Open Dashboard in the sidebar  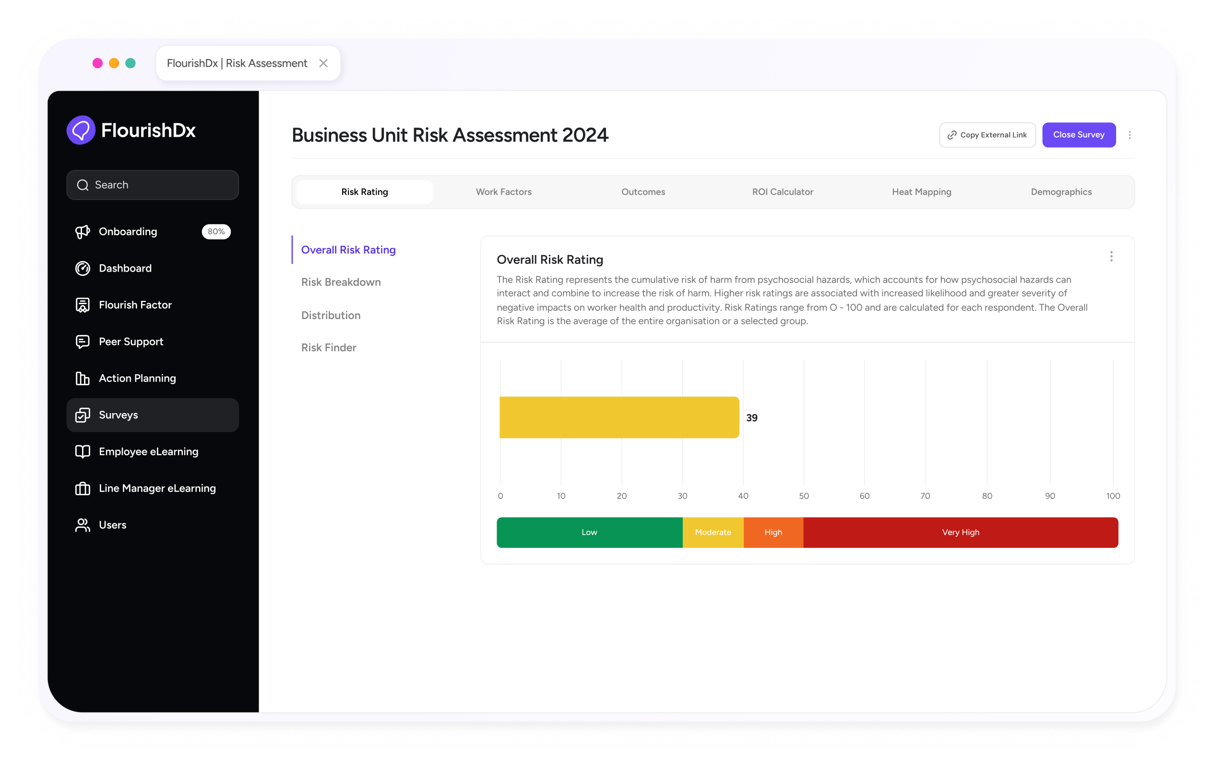152,268
